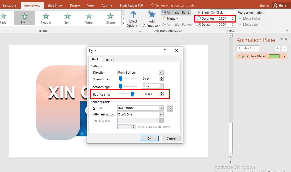Click the Add Animation star icon

pyautogui.click(x=152, y=15)
